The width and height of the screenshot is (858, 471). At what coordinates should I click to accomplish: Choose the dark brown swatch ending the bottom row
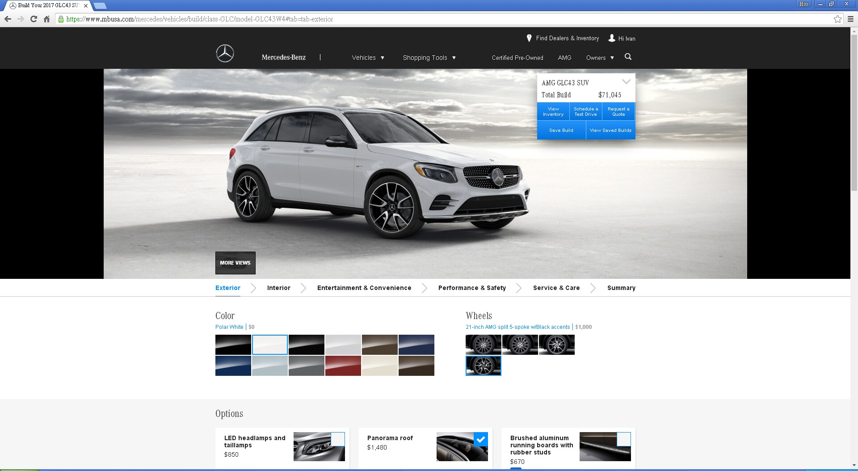point(416,366)
